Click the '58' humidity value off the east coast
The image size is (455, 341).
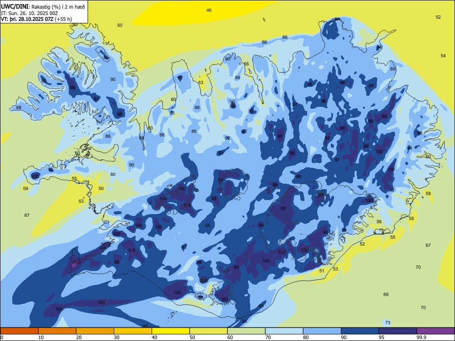point(428,193)
